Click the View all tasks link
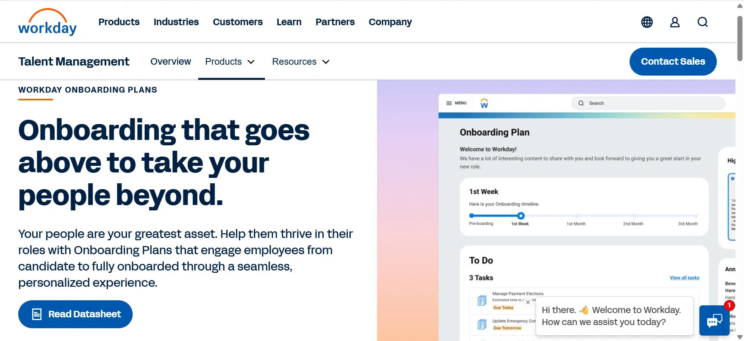Image resolution: width=744 pixels, height=341 pixels. point(684,278)
